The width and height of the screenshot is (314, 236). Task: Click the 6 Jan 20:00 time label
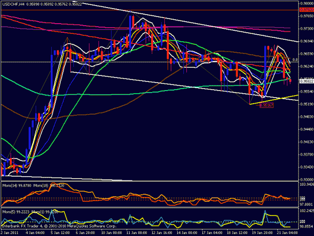85,233
